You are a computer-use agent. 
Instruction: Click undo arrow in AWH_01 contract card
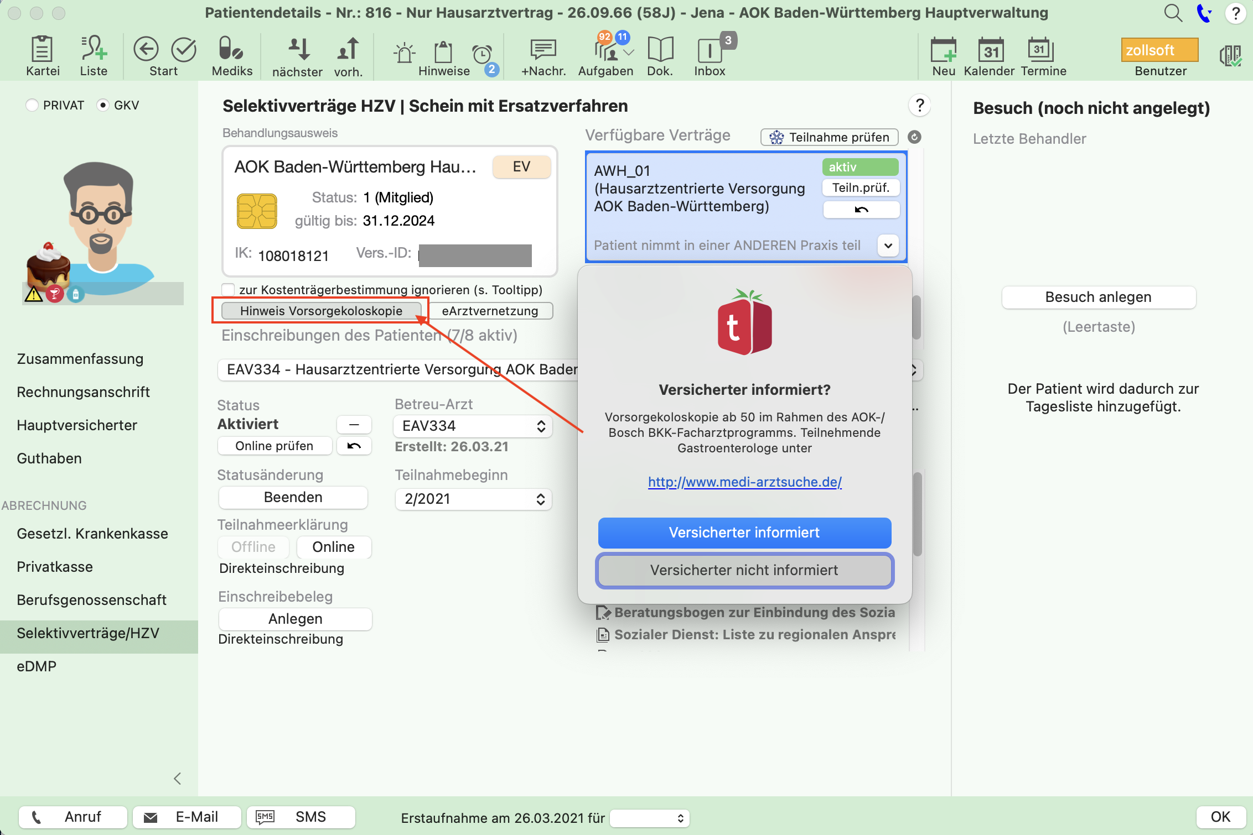[861, 210]
